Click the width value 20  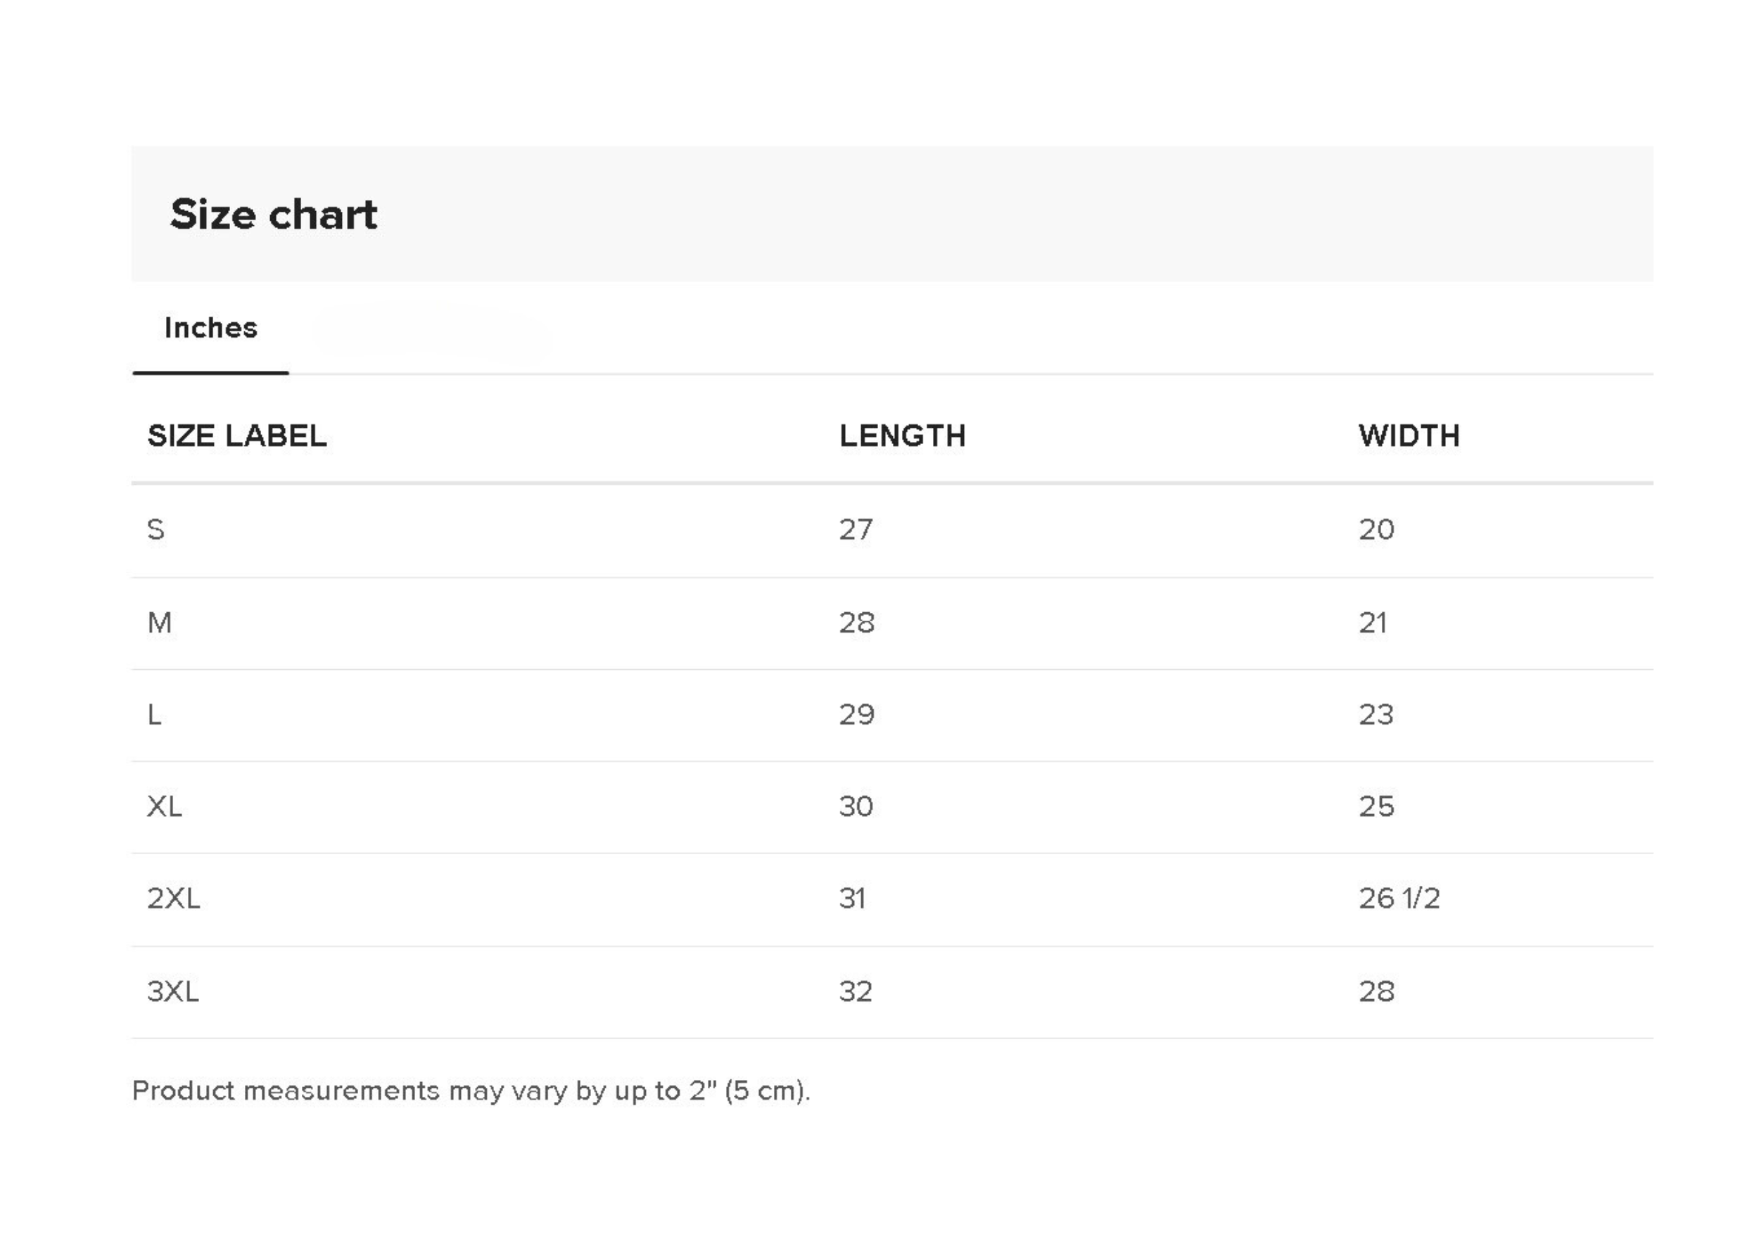click(x=1377, y=529)
